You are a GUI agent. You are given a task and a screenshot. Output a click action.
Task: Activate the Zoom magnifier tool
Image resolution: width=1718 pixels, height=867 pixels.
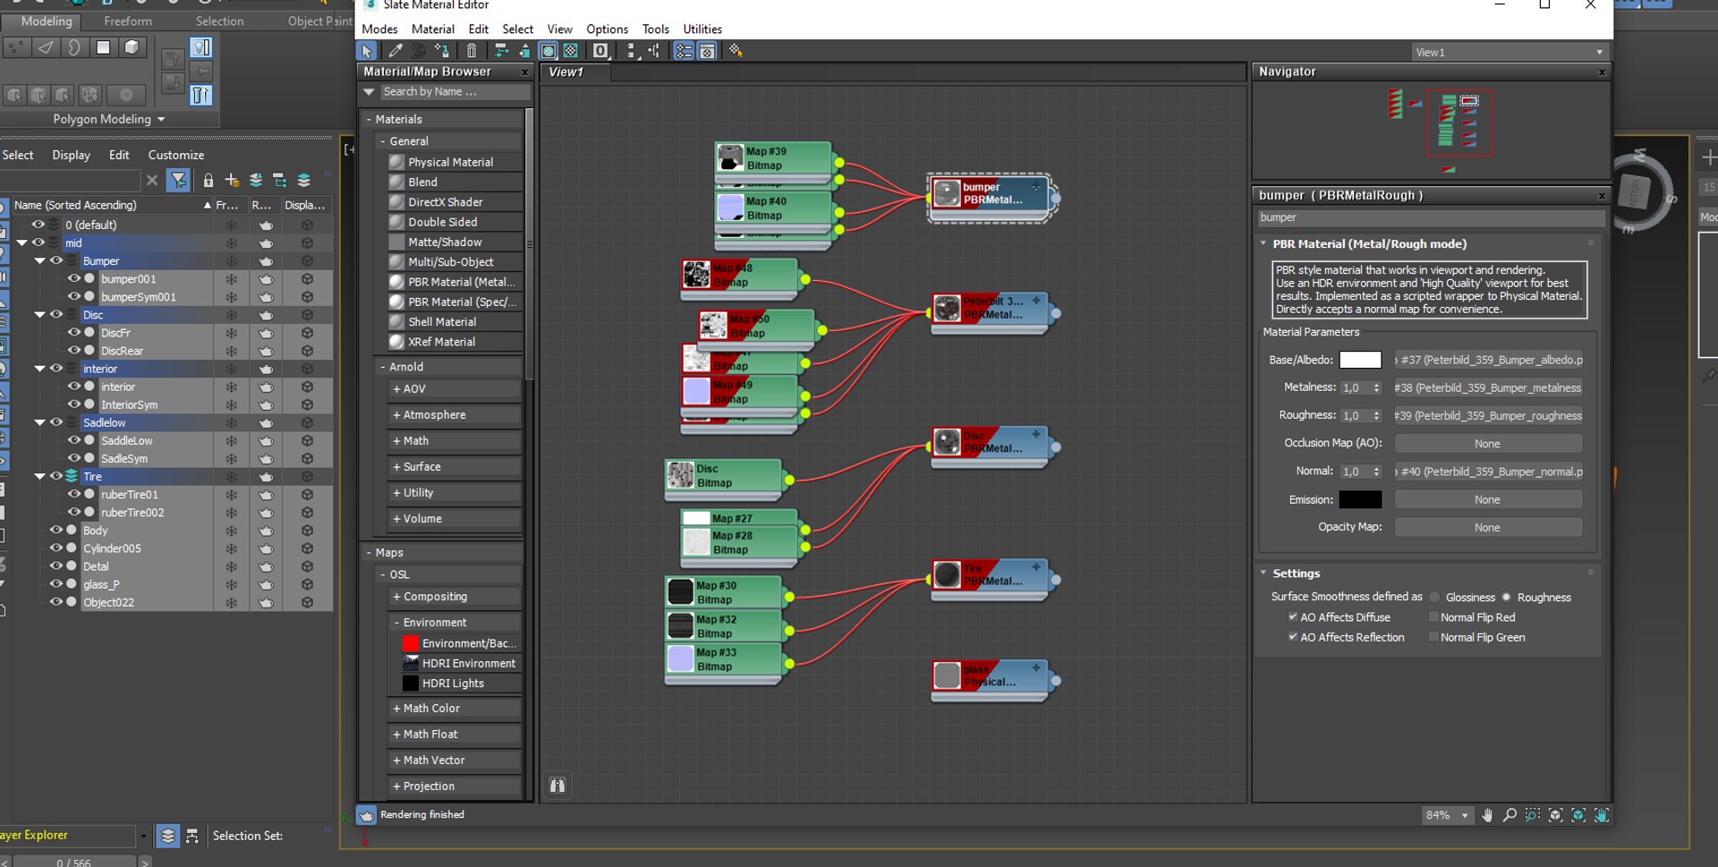click(x=1510, y=815)
